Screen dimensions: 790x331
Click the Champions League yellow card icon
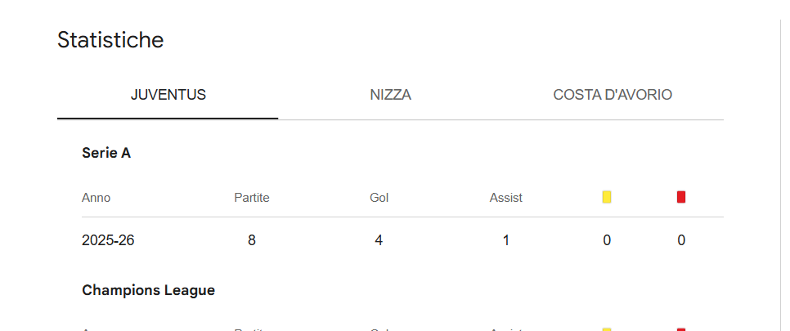coord(607,329)
